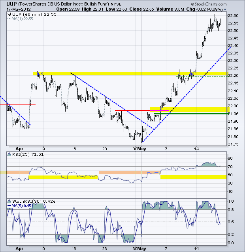Click the 22.20 price axis label
This screenshot has height=252, width=245.
pos(233,76)
